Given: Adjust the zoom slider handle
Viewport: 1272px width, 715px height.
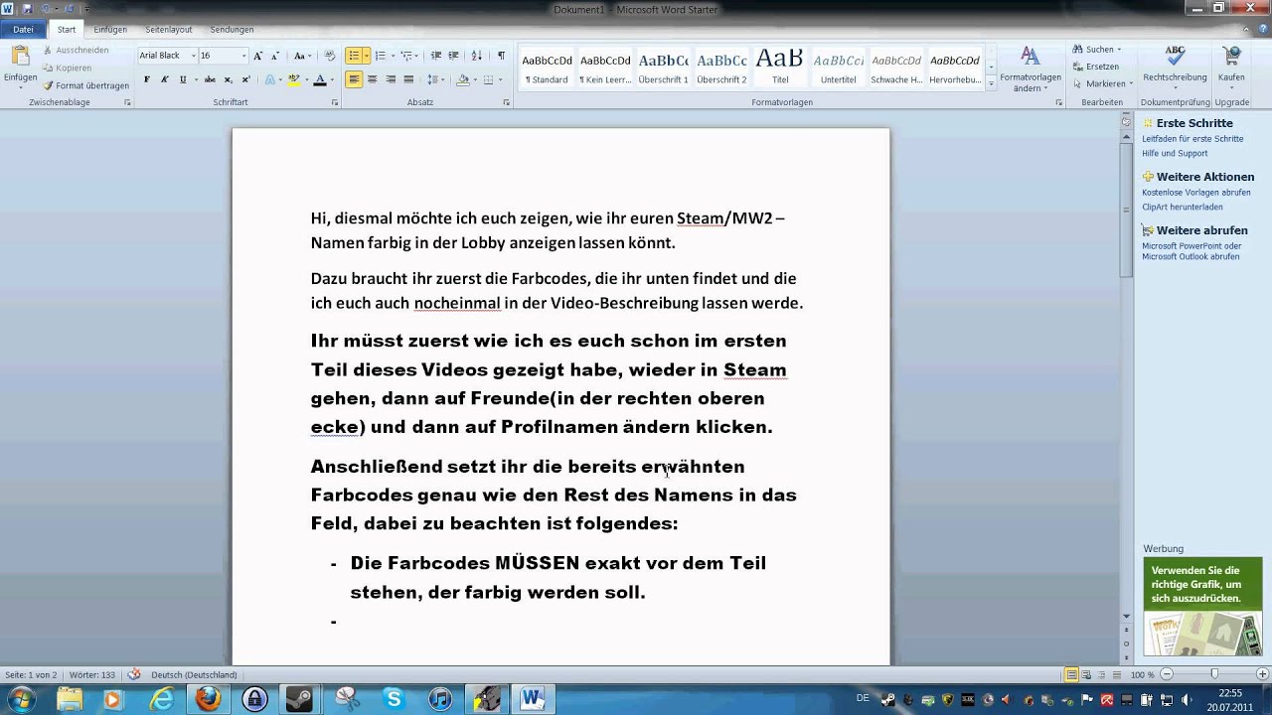Looking at the screenshot, I should [1212, 675].
